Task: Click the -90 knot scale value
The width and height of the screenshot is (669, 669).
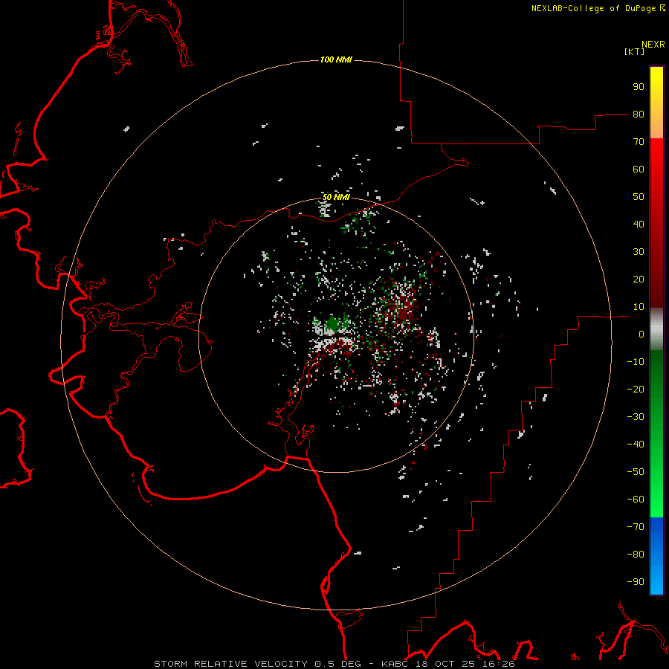Action: (636, 581)
